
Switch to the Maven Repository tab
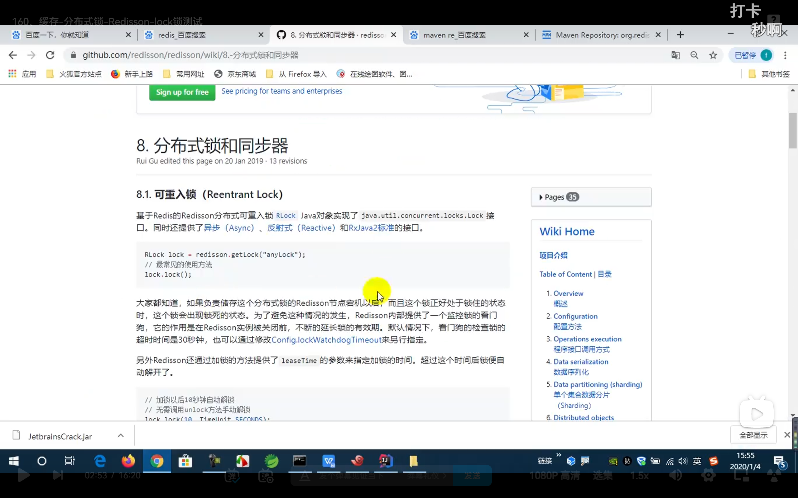(x=597, y=35)
